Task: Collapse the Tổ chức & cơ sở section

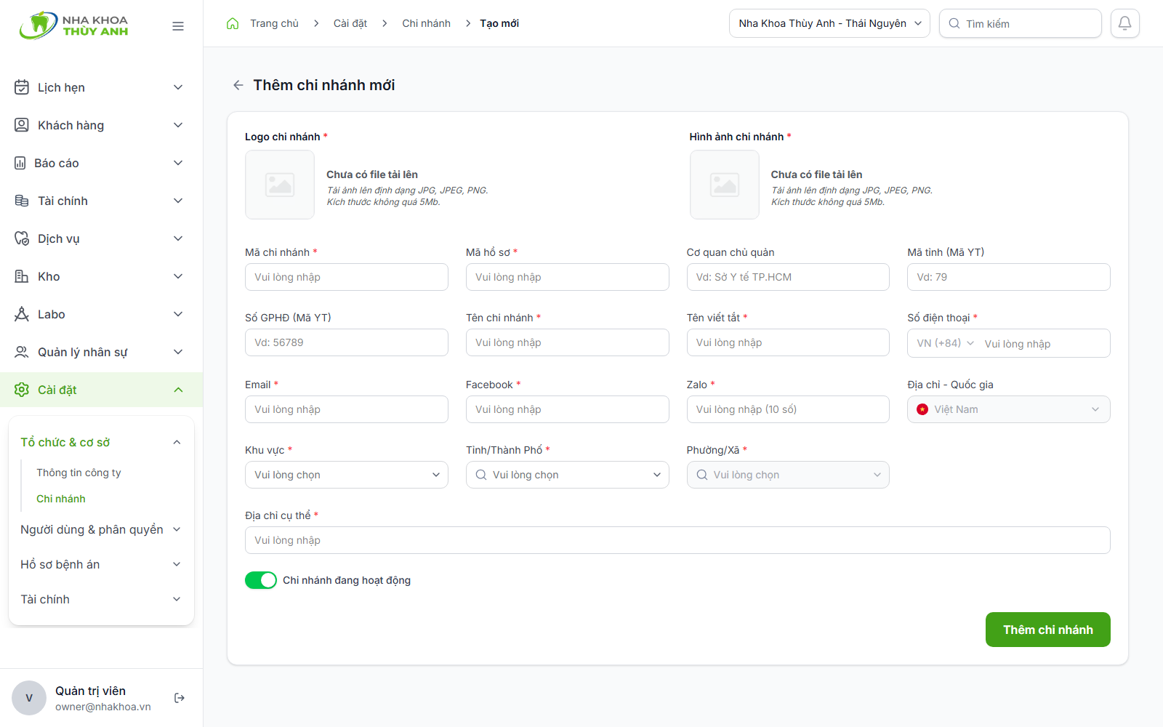Action: pyautogui.click(x=101, y=442)
